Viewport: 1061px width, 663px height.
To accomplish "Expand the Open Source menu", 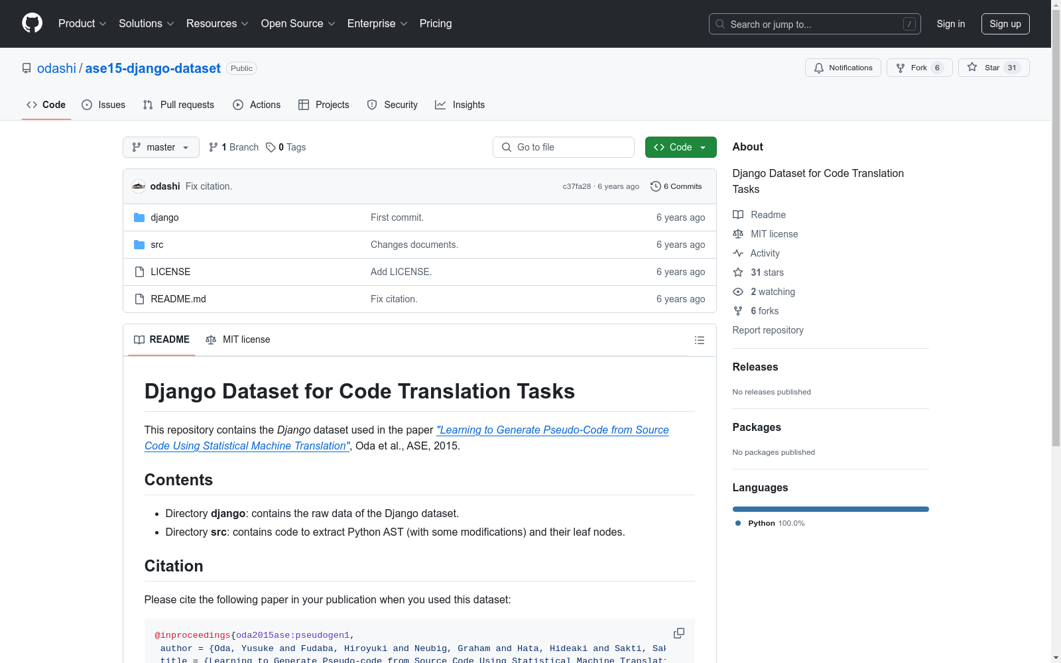I will (298, 24).
